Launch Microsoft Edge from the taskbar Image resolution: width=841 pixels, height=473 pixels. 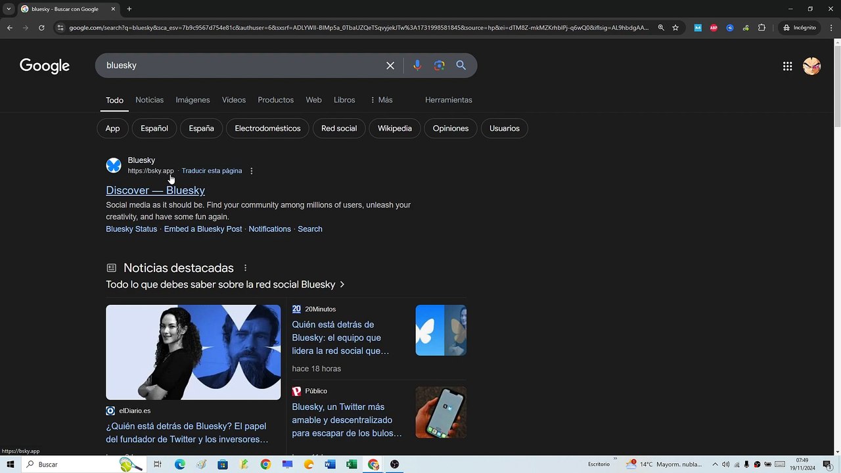click(x=180, y=464)
